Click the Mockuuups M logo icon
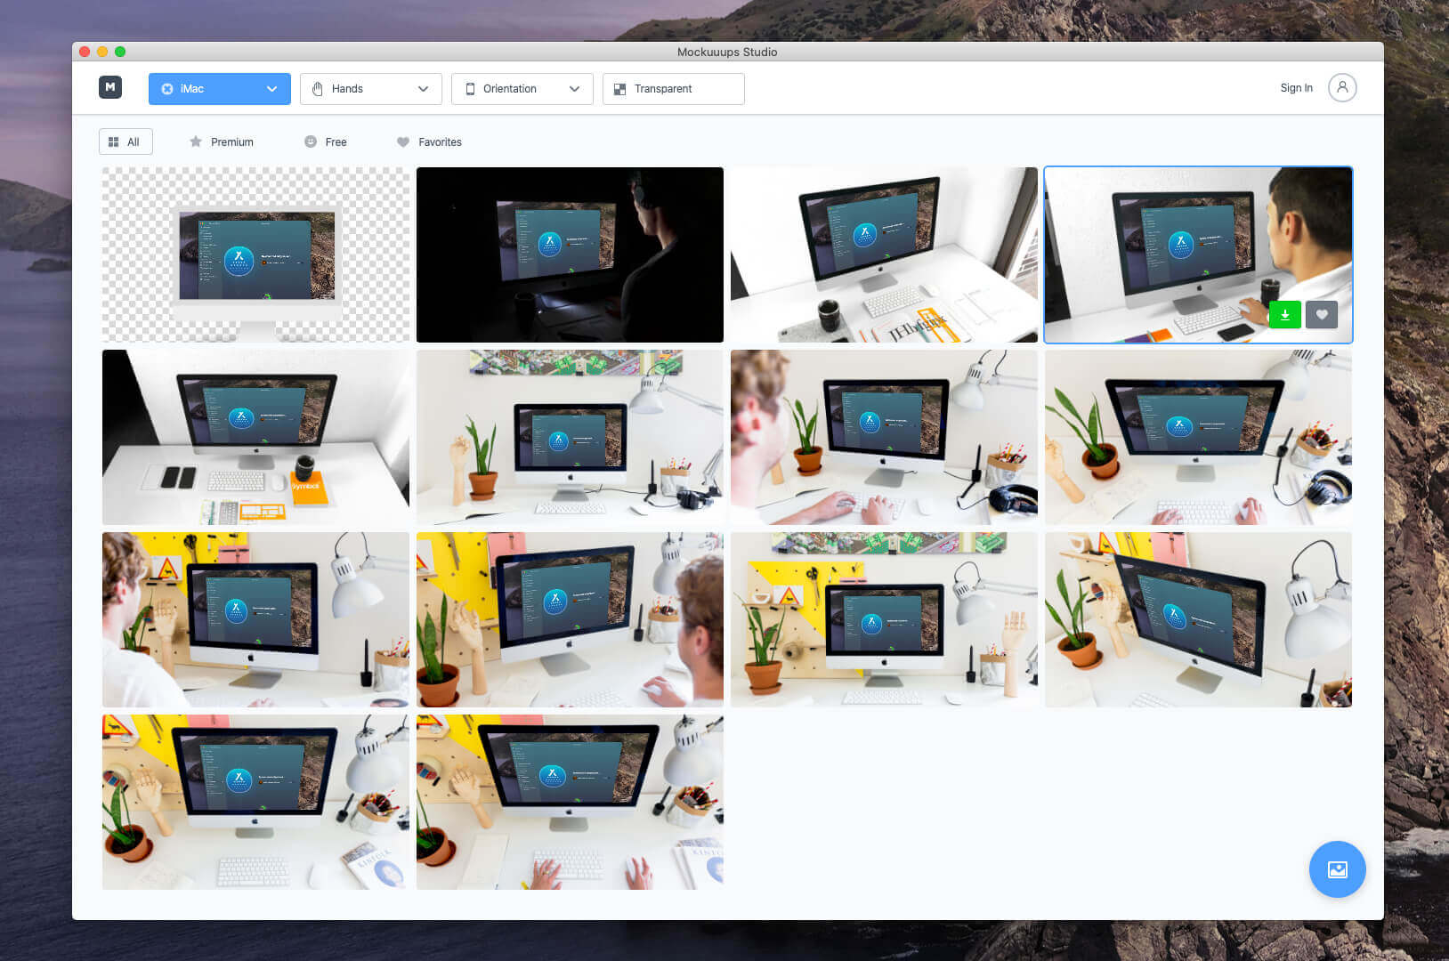 (x=110, y=87)
